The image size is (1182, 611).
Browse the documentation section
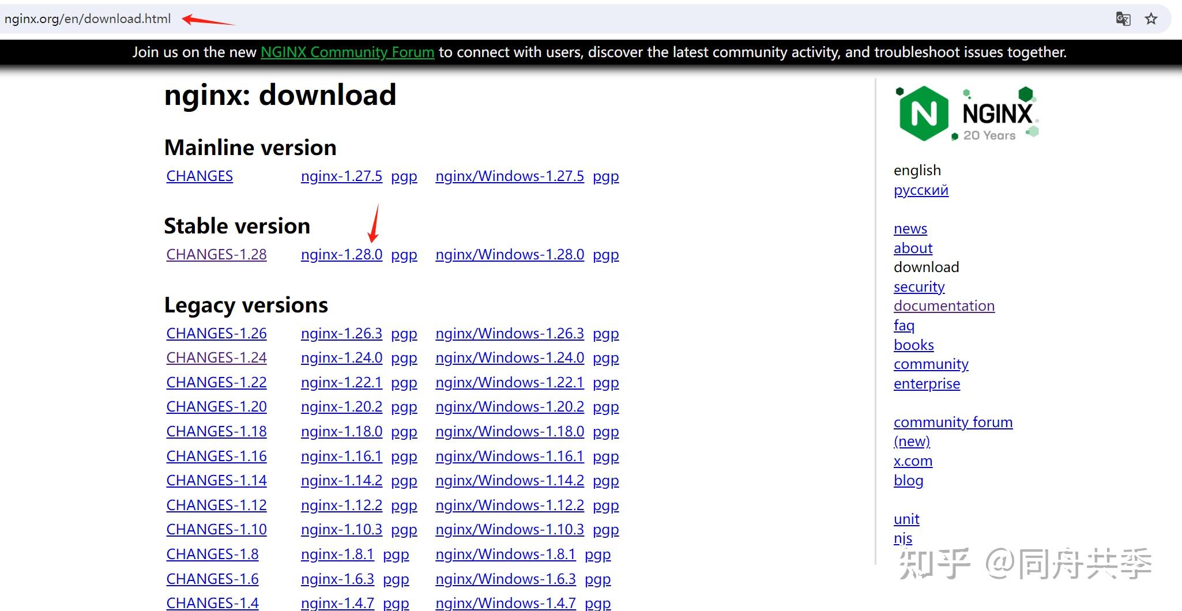tap(944, 305)
